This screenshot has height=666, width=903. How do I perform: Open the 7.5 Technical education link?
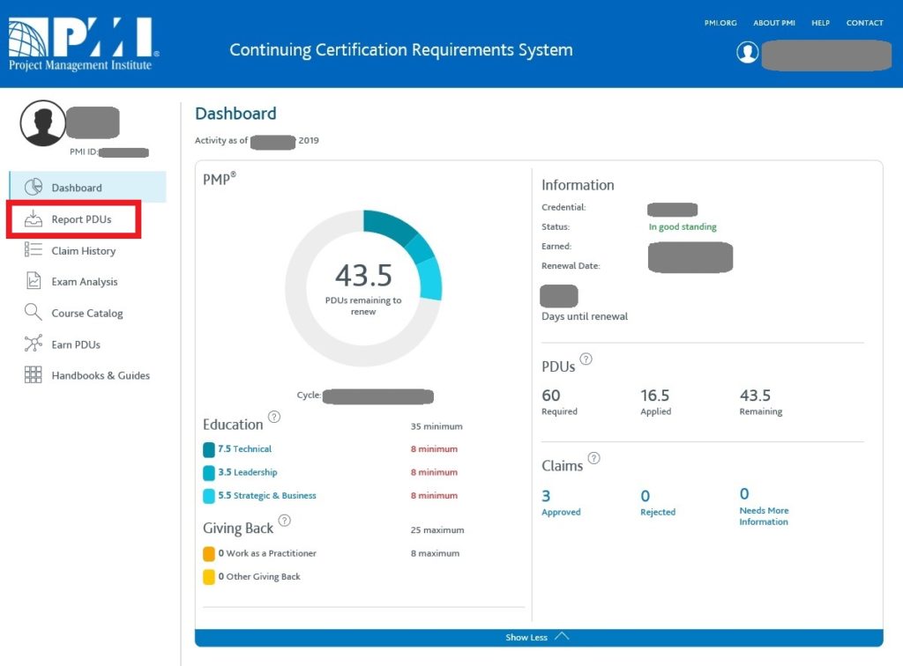click(x=245, y=448)
